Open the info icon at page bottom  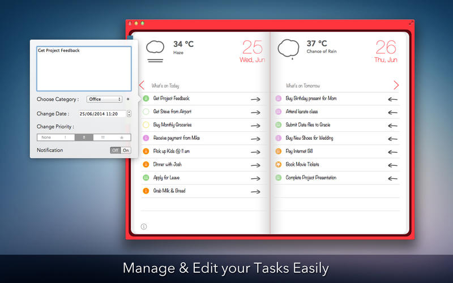coord(144,226)
